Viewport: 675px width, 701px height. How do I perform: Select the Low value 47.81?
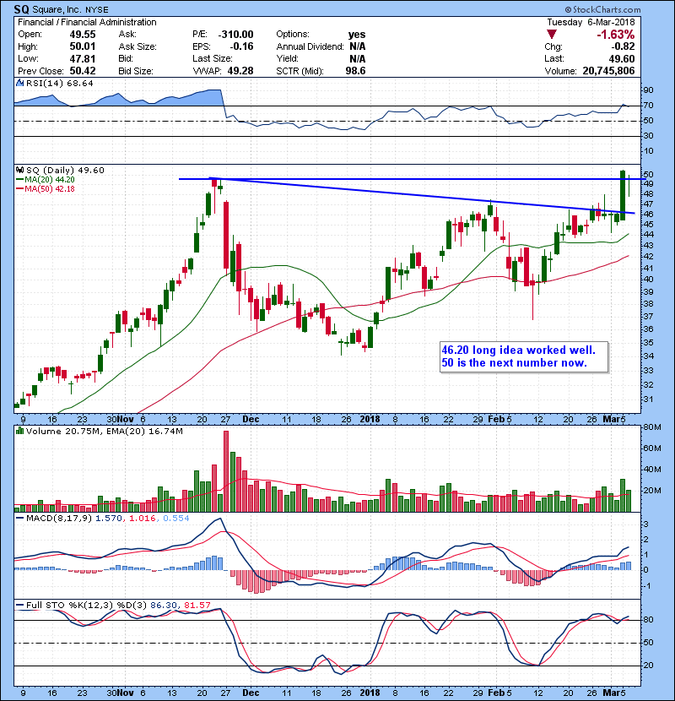tap(82, 58)
